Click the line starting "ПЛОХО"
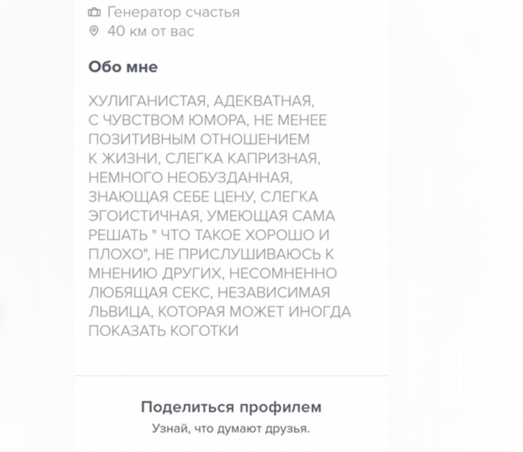Viewport: 523px width, 452px height. pyautogui.click(x=211, y=254)
